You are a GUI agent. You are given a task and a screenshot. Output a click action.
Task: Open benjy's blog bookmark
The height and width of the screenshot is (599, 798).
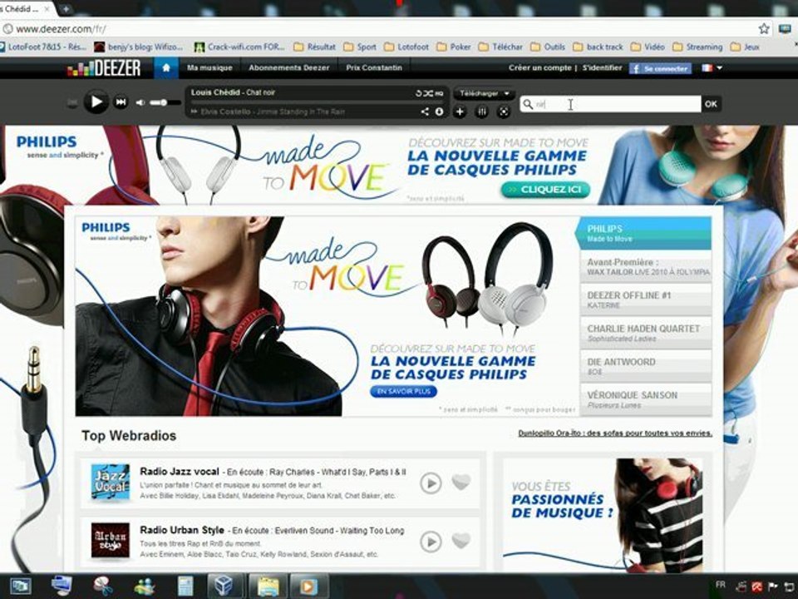[139, 47]
